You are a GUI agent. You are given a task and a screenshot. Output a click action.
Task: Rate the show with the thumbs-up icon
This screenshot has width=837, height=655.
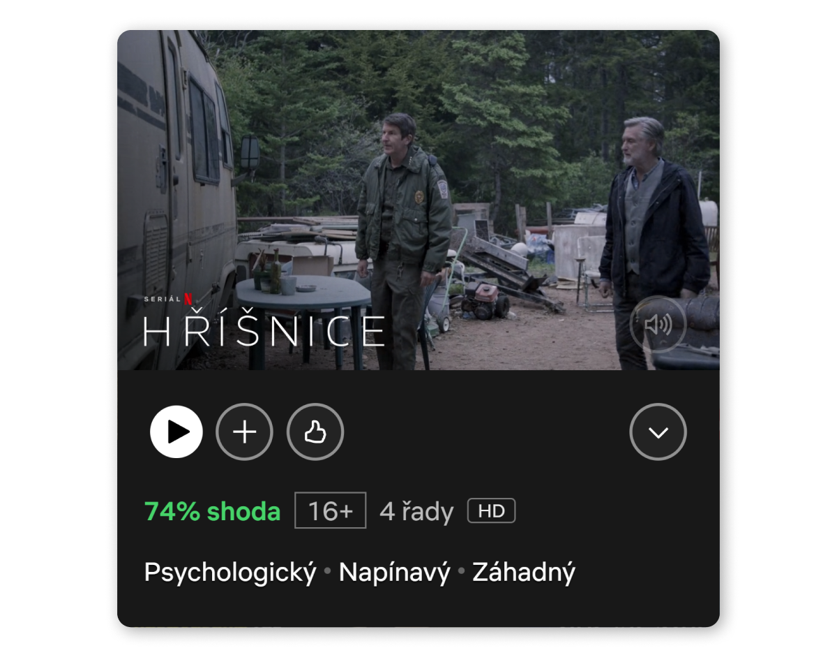(x=315, y=432)
